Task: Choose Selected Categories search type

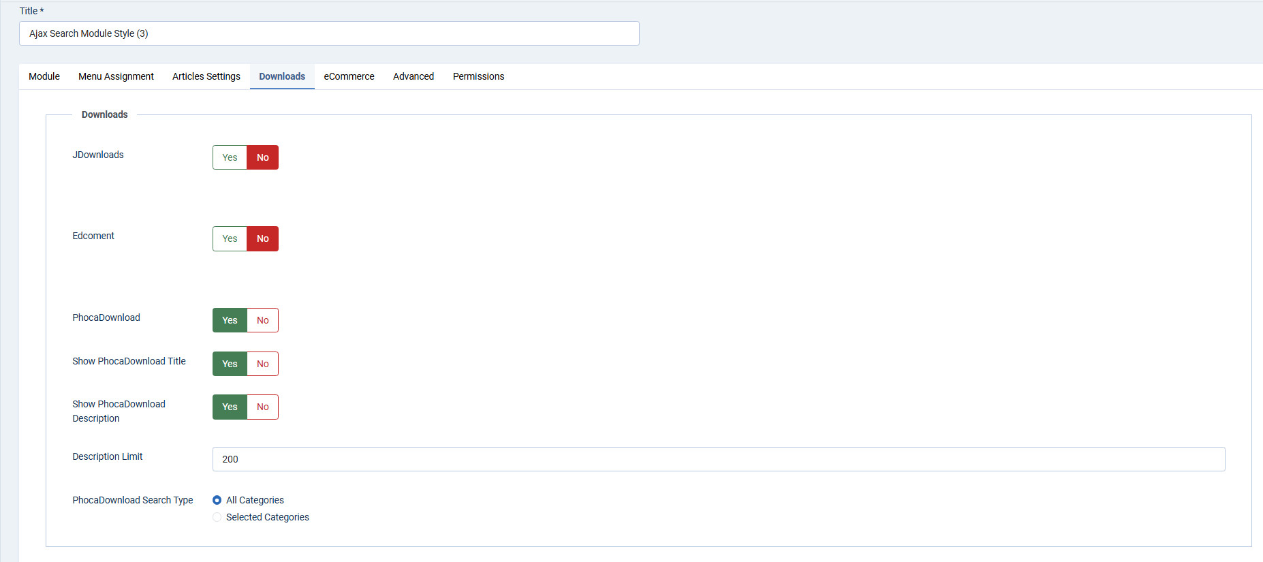Action: [x=217, y=517]
